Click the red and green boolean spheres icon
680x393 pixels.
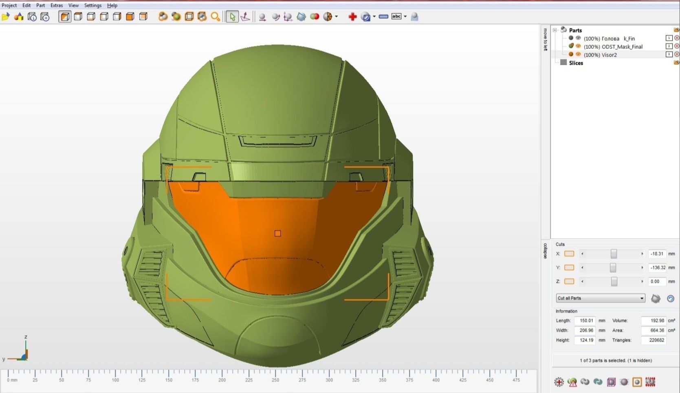pos(315,17)
